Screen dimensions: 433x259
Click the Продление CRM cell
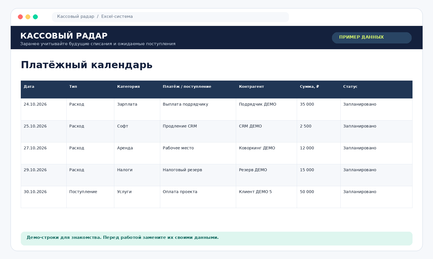point(198,131)
